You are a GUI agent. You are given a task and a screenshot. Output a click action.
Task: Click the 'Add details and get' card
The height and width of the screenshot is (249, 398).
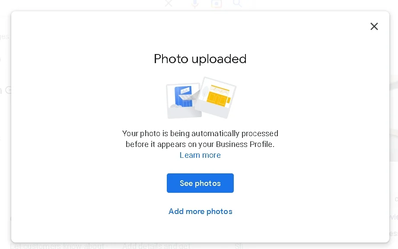click(156, 245)
